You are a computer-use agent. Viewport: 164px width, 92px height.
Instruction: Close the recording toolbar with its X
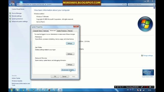tap(153, 87)
